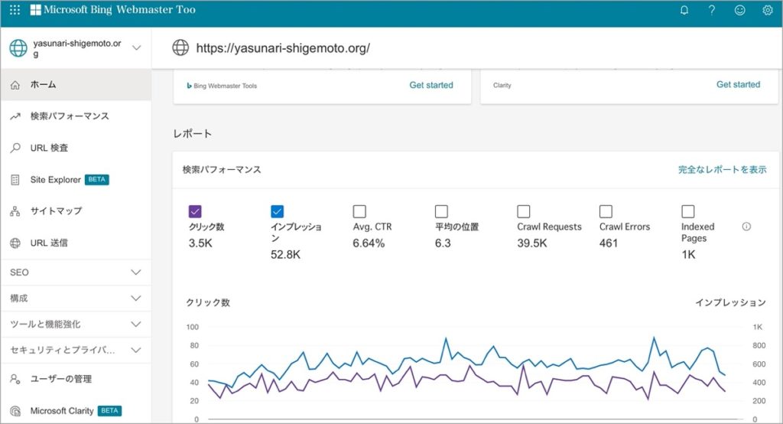
Task: Click the 461 crawl errors value
Action: [609, 243]
